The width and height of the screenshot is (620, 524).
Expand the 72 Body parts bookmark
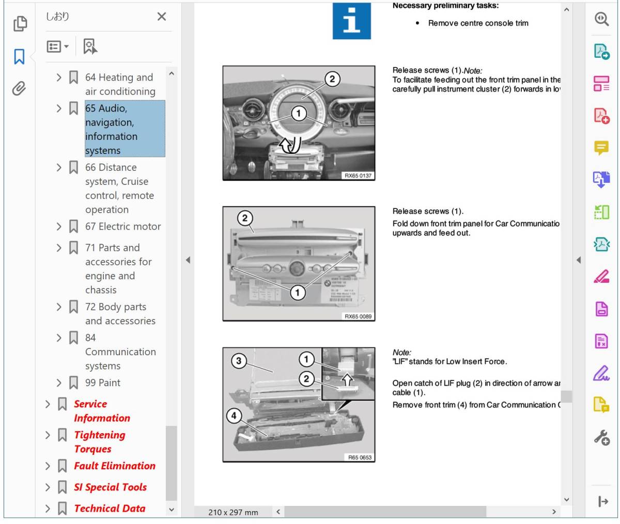59,307
